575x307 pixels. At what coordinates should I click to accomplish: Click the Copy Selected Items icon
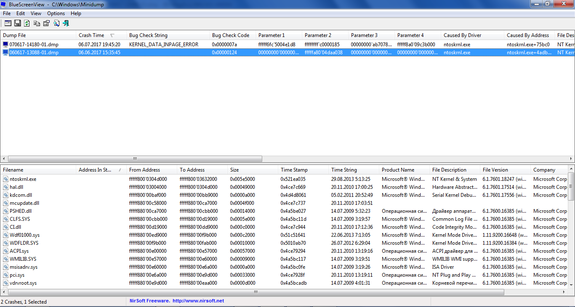tap(37, 24)
